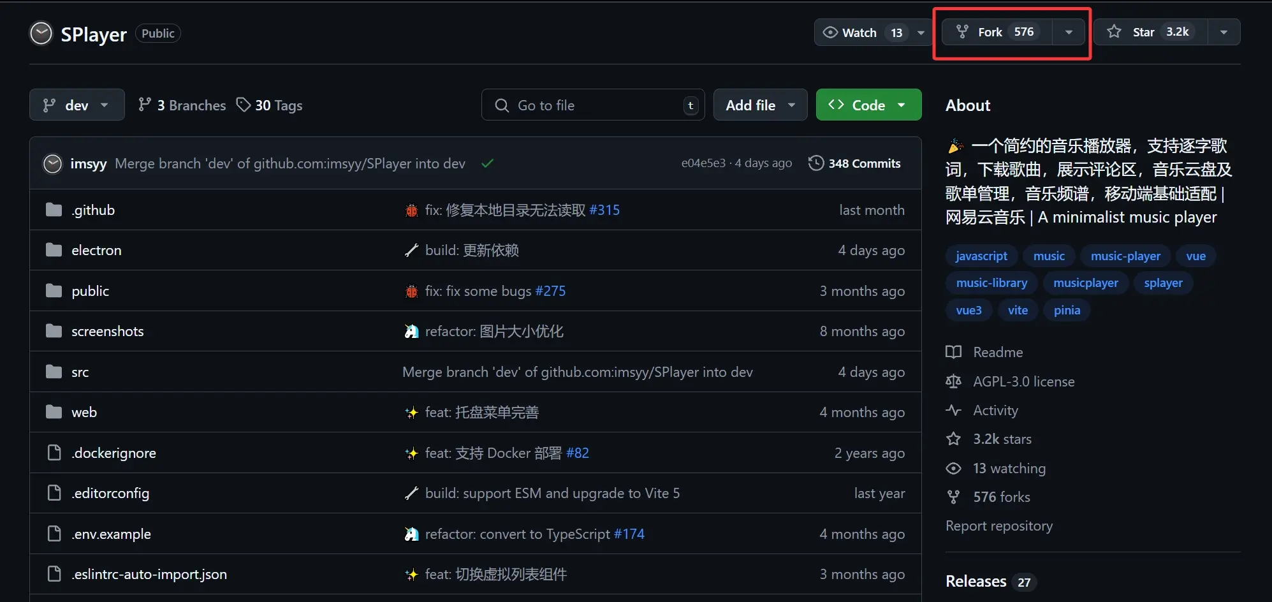The height and width of the screenshot is (602, 1272).
Task: Click the AGPL-3.0 license scales icon
Action: (x=953, y=381)
